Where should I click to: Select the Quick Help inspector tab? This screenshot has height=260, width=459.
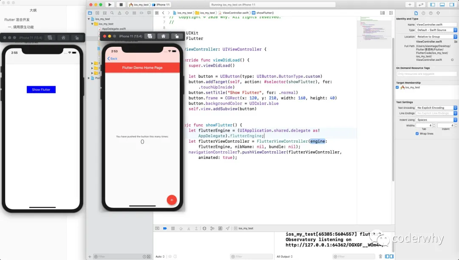click(x=431, y=13)
